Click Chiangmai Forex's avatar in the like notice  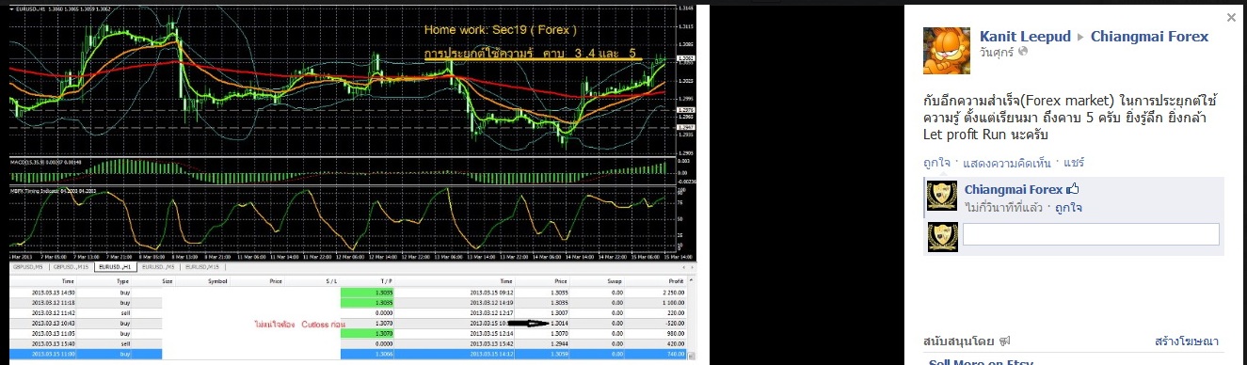[x=943, y=196]
